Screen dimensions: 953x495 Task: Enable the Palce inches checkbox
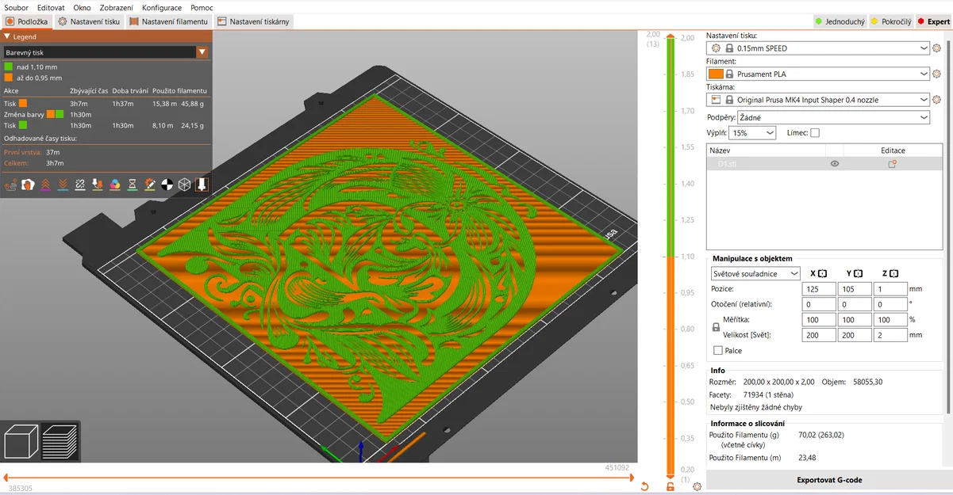[718, 350]
